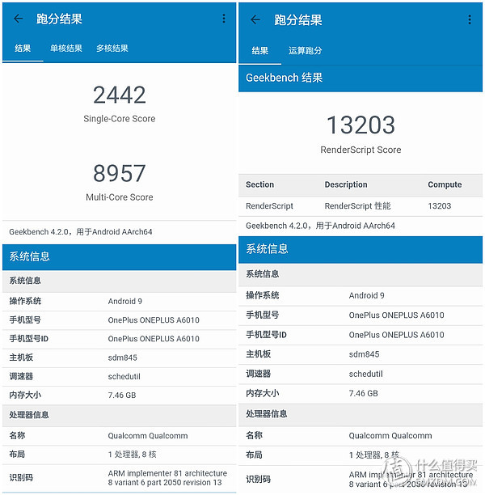Image resolution: width=485 pixels, height=495 pixels.
Task: Click the Multi-Core Score label
Action: [x=120, y=197]
